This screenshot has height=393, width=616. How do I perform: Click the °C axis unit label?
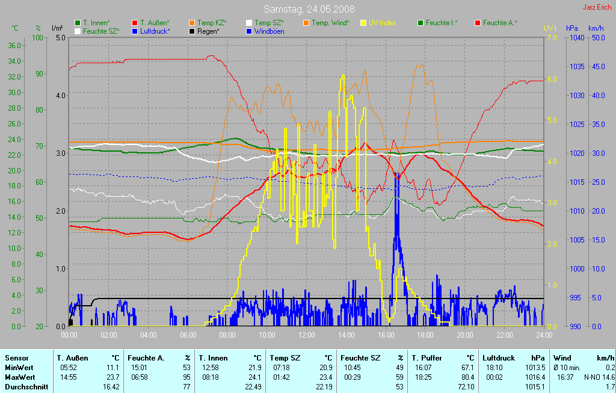tap(15, 28)
